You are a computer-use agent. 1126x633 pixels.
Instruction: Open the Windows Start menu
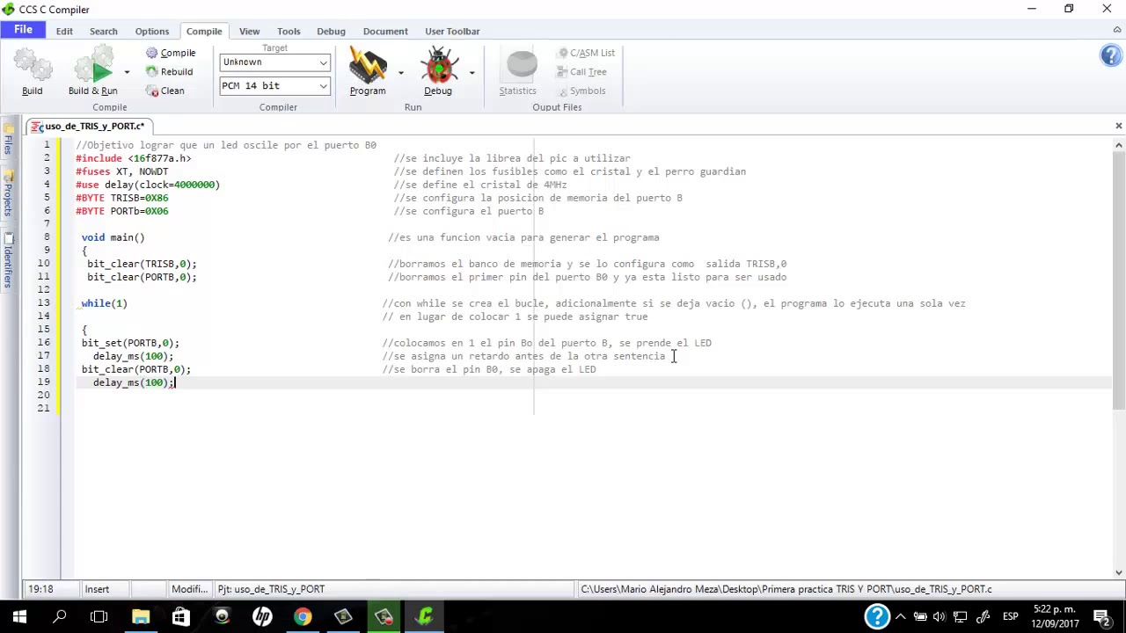[19, 616]
